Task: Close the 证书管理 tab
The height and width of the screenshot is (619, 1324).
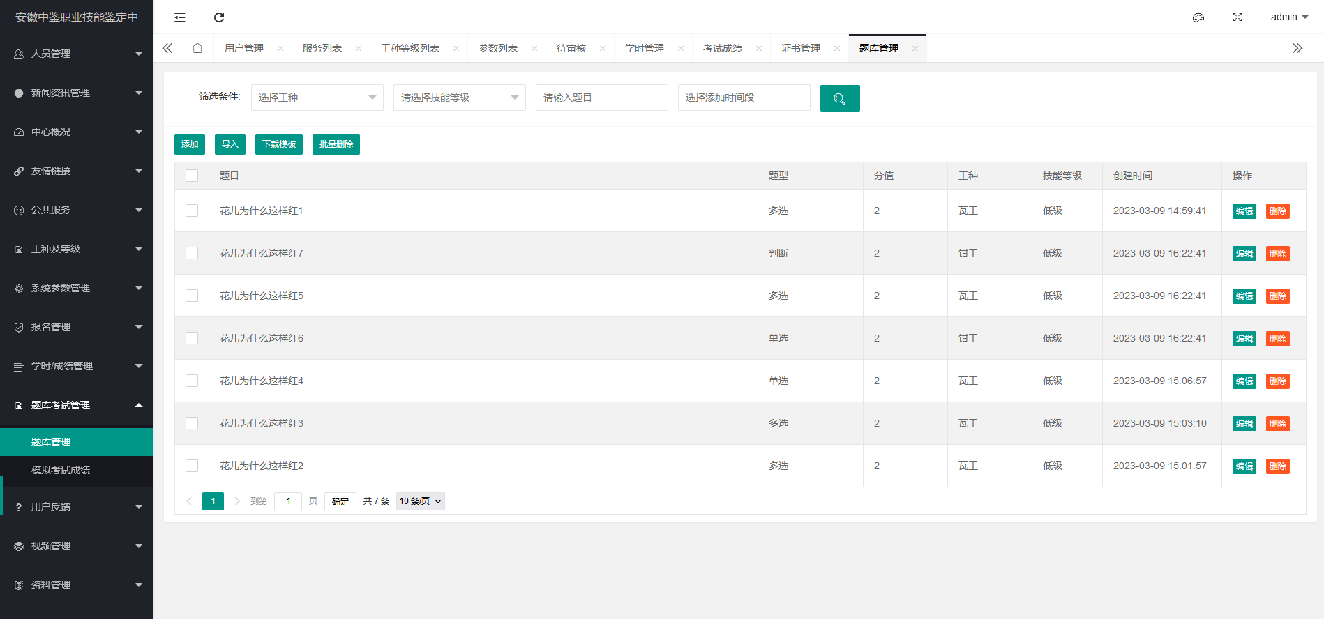Action: (837, 49)
